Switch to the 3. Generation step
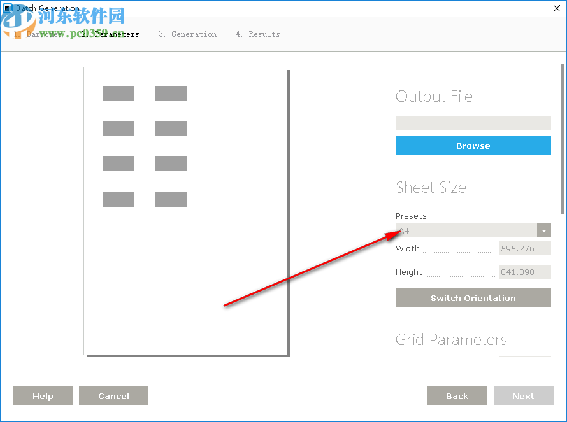 pos(188,34)
